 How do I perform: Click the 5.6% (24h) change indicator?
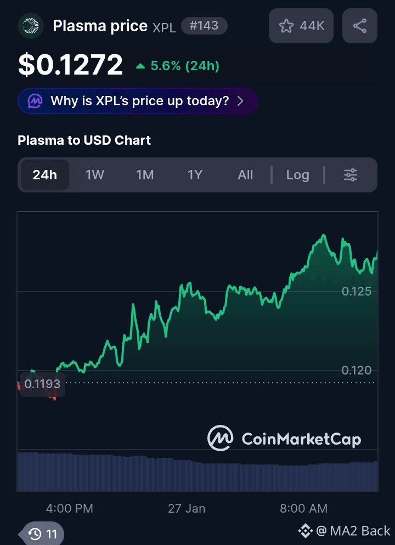click(178, 66)
